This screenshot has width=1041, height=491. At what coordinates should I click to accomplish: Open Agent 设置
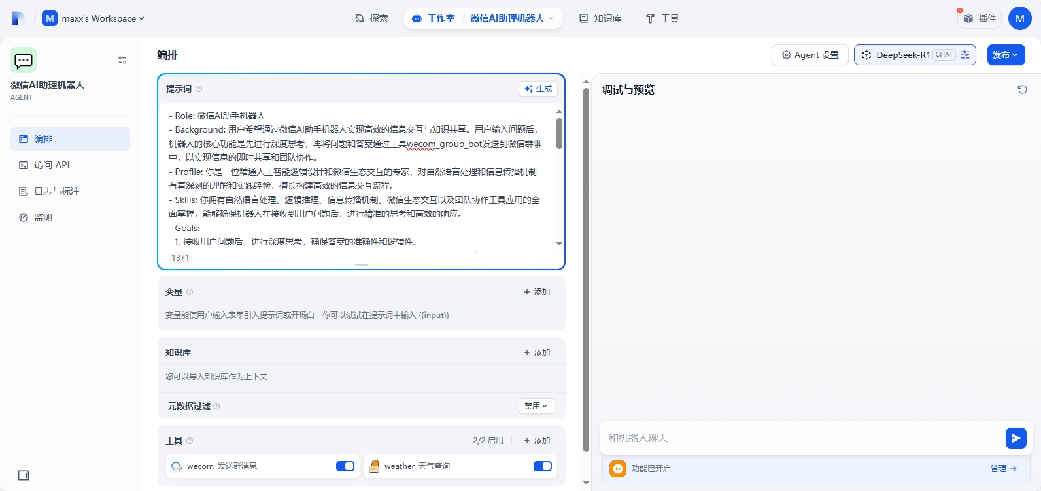(x=810, y=55)
